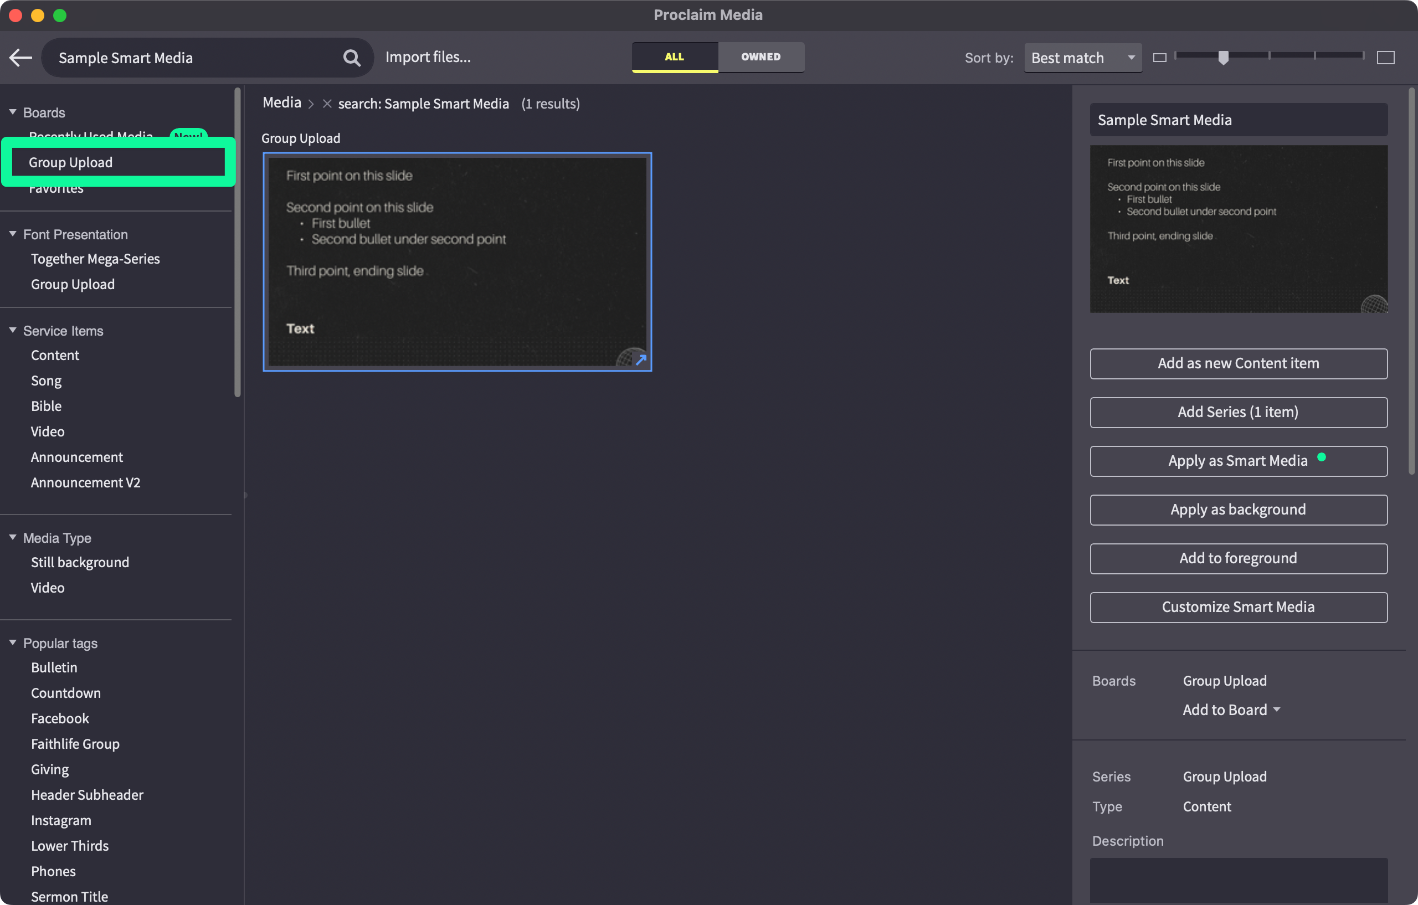The image size is (1418, 905).
Task: Collapse the Service Items section
Action: tap(12, 330)
